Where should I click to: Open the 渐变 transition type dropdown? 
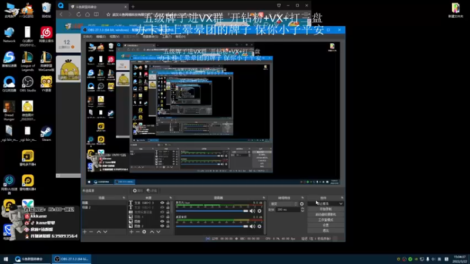[283, 204]
